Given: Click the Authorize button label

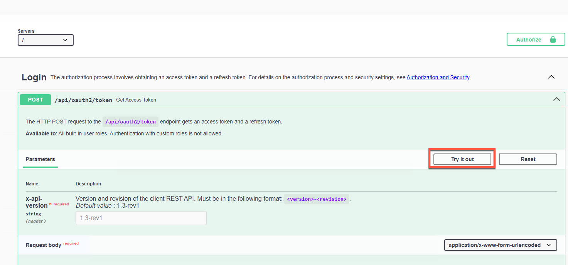Looking at the screenshot, I should (x=528, y=40).
